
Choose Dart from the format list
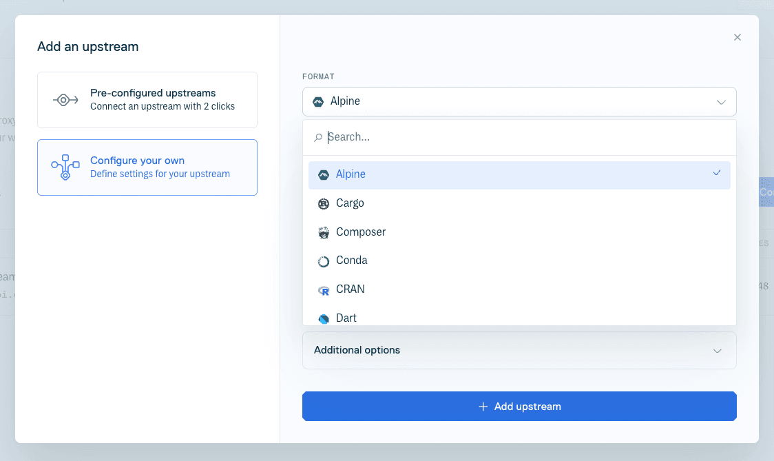coord(519,318)
